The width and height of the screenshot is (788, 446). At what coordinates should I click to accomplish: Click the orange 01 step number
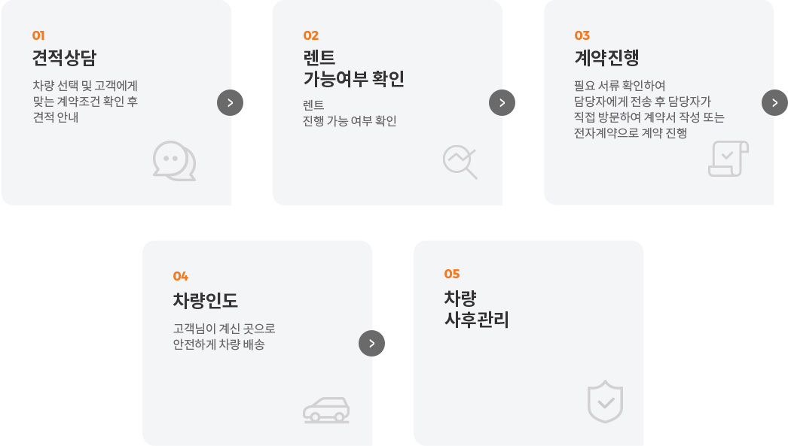38,35
